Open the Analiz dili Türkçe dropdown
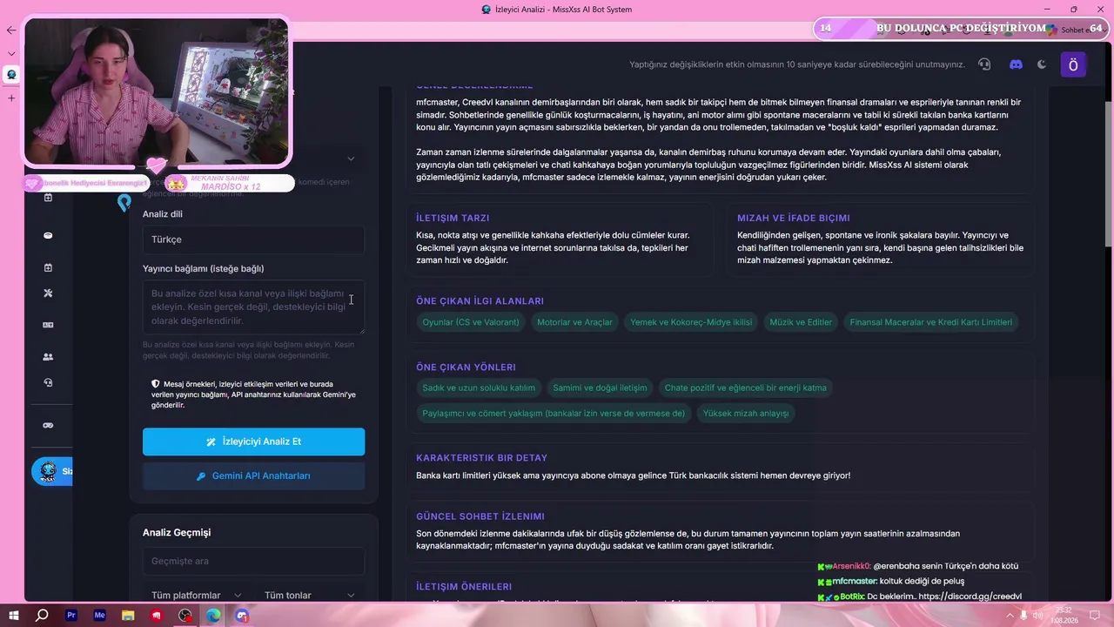The width and height of the screenshot is (1114, 627). 253,239
